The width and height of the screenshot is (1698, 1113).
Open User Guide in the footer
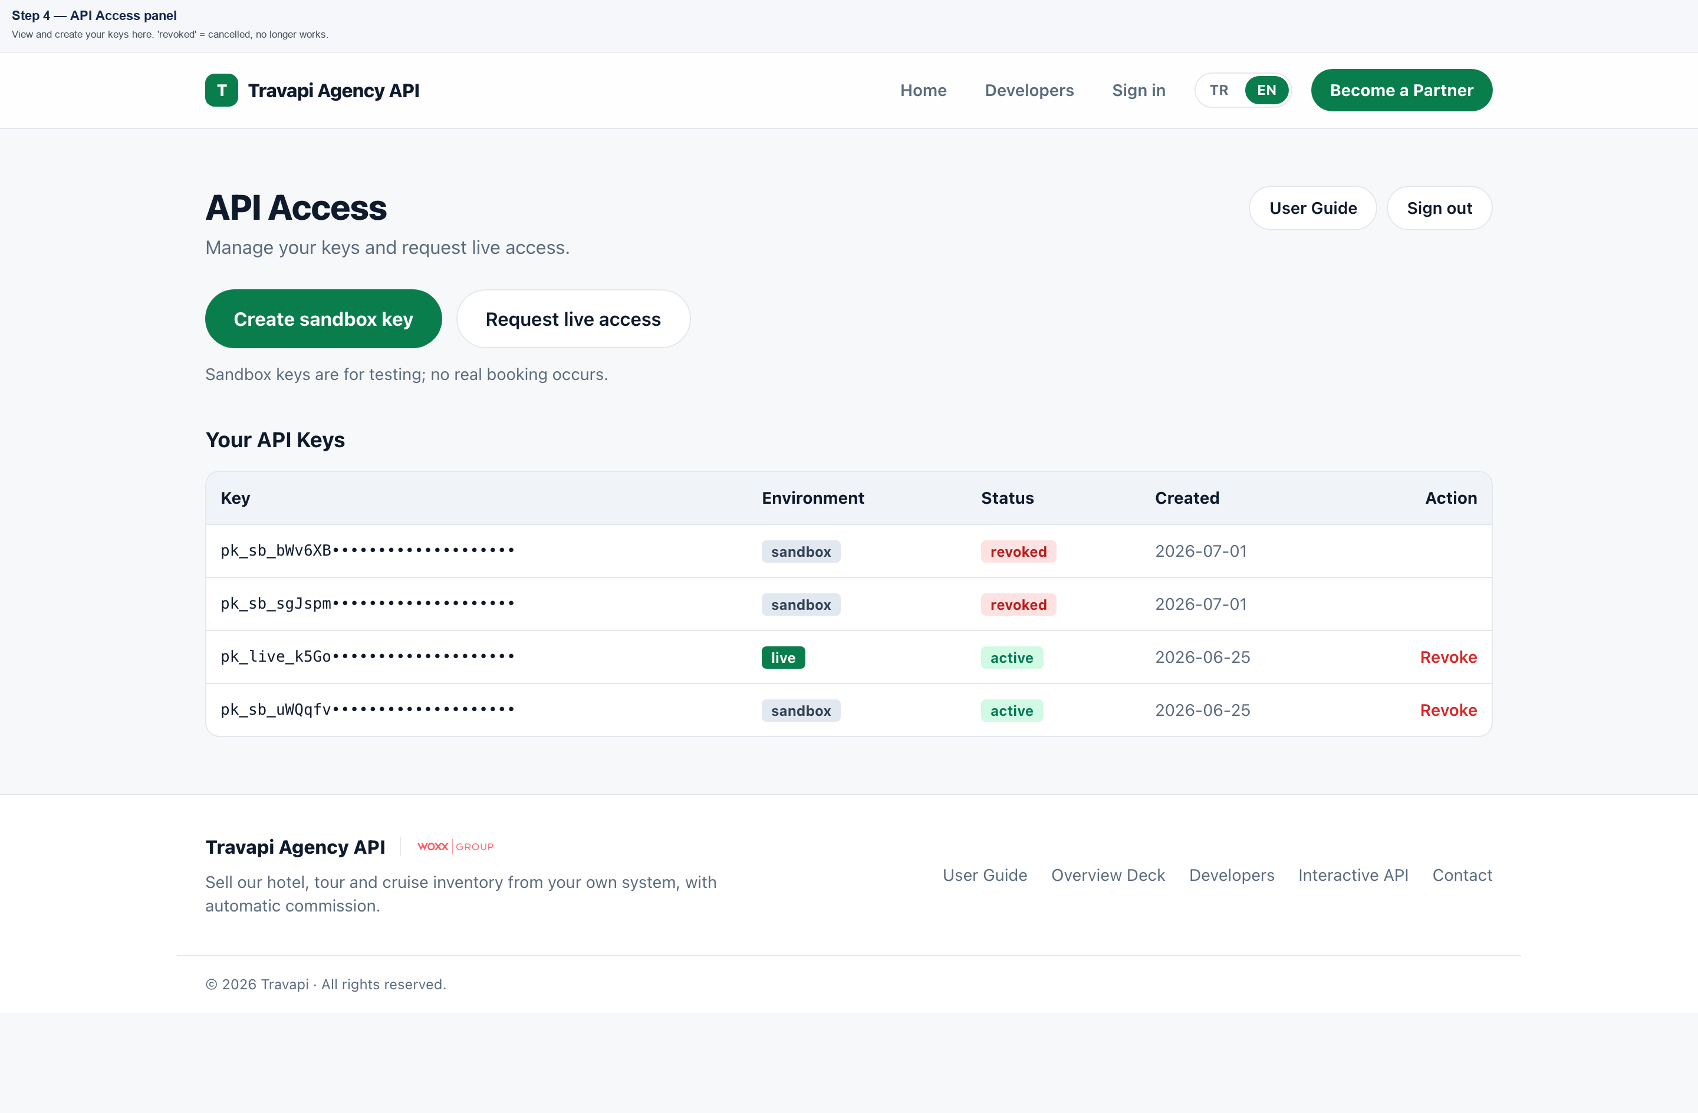tap(985, 875)
